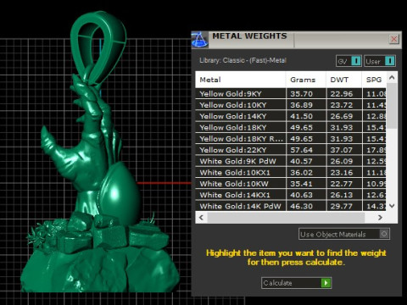Click the table scroll up arrow
The height and width of the screenshot is (305, 407).
(x=392, y=77)
